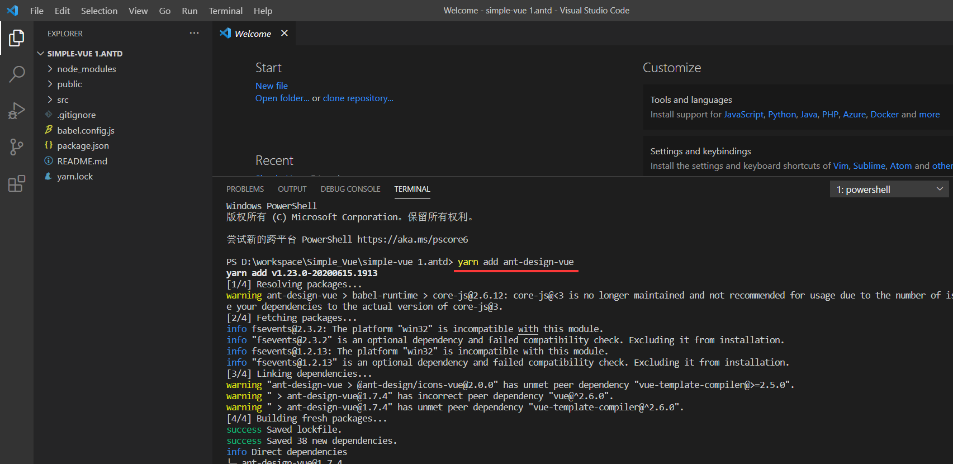Screen dimensions: 953x464
Task: Expand the node_modules folder
Action: 50,69
